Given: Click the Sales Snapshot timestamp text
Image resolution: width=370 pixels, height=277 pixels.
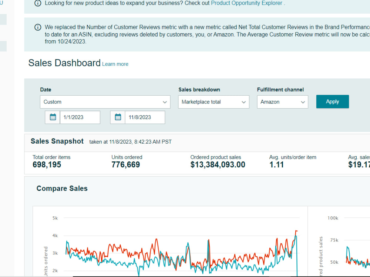Looking at the screenshot, I should coord(131,142).
